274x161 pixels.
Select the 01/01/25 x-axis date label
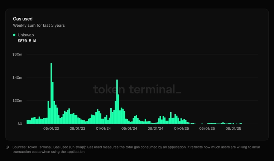[x=182, y=129]
